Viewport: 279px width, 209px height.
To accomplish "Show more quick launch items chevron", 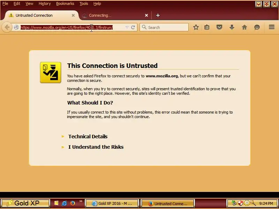I will (81, 201).
